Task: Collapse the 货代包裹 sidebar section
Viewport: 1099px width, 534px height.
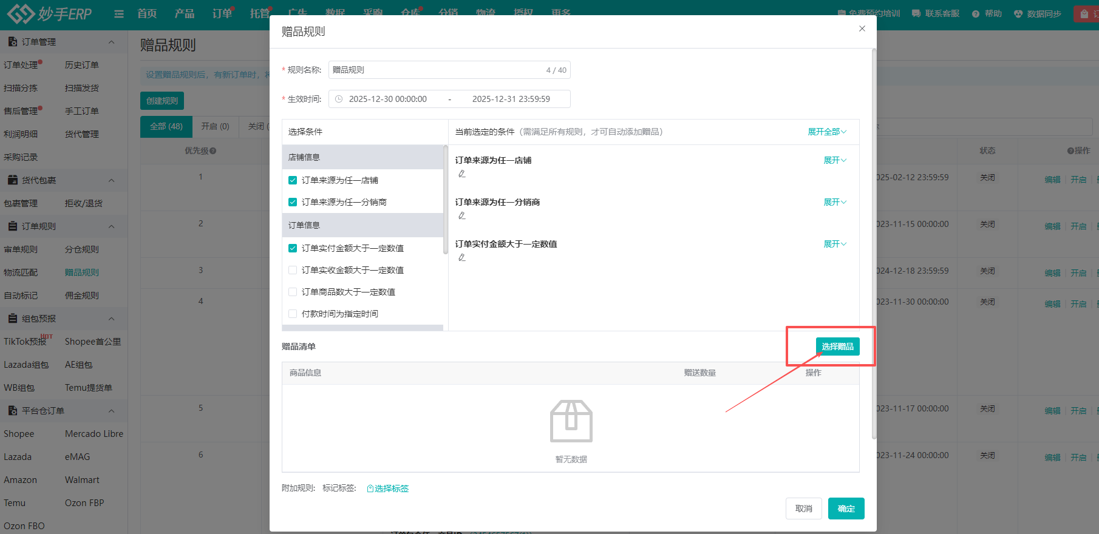Action: coord(111,180)
